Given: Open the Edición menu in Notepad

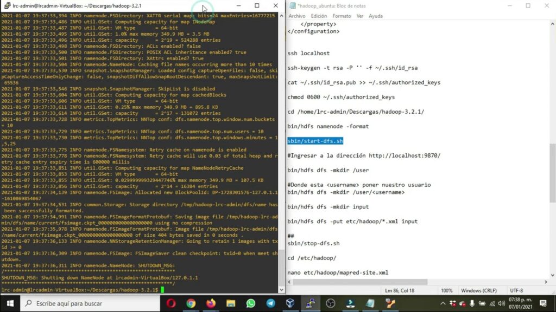Looking at the screenshot, I should click(x=319, y=16).
